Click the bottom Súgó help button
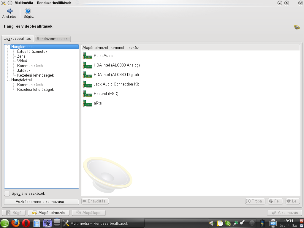Viewport: 304px width, 228px height. tap(14, 213)
